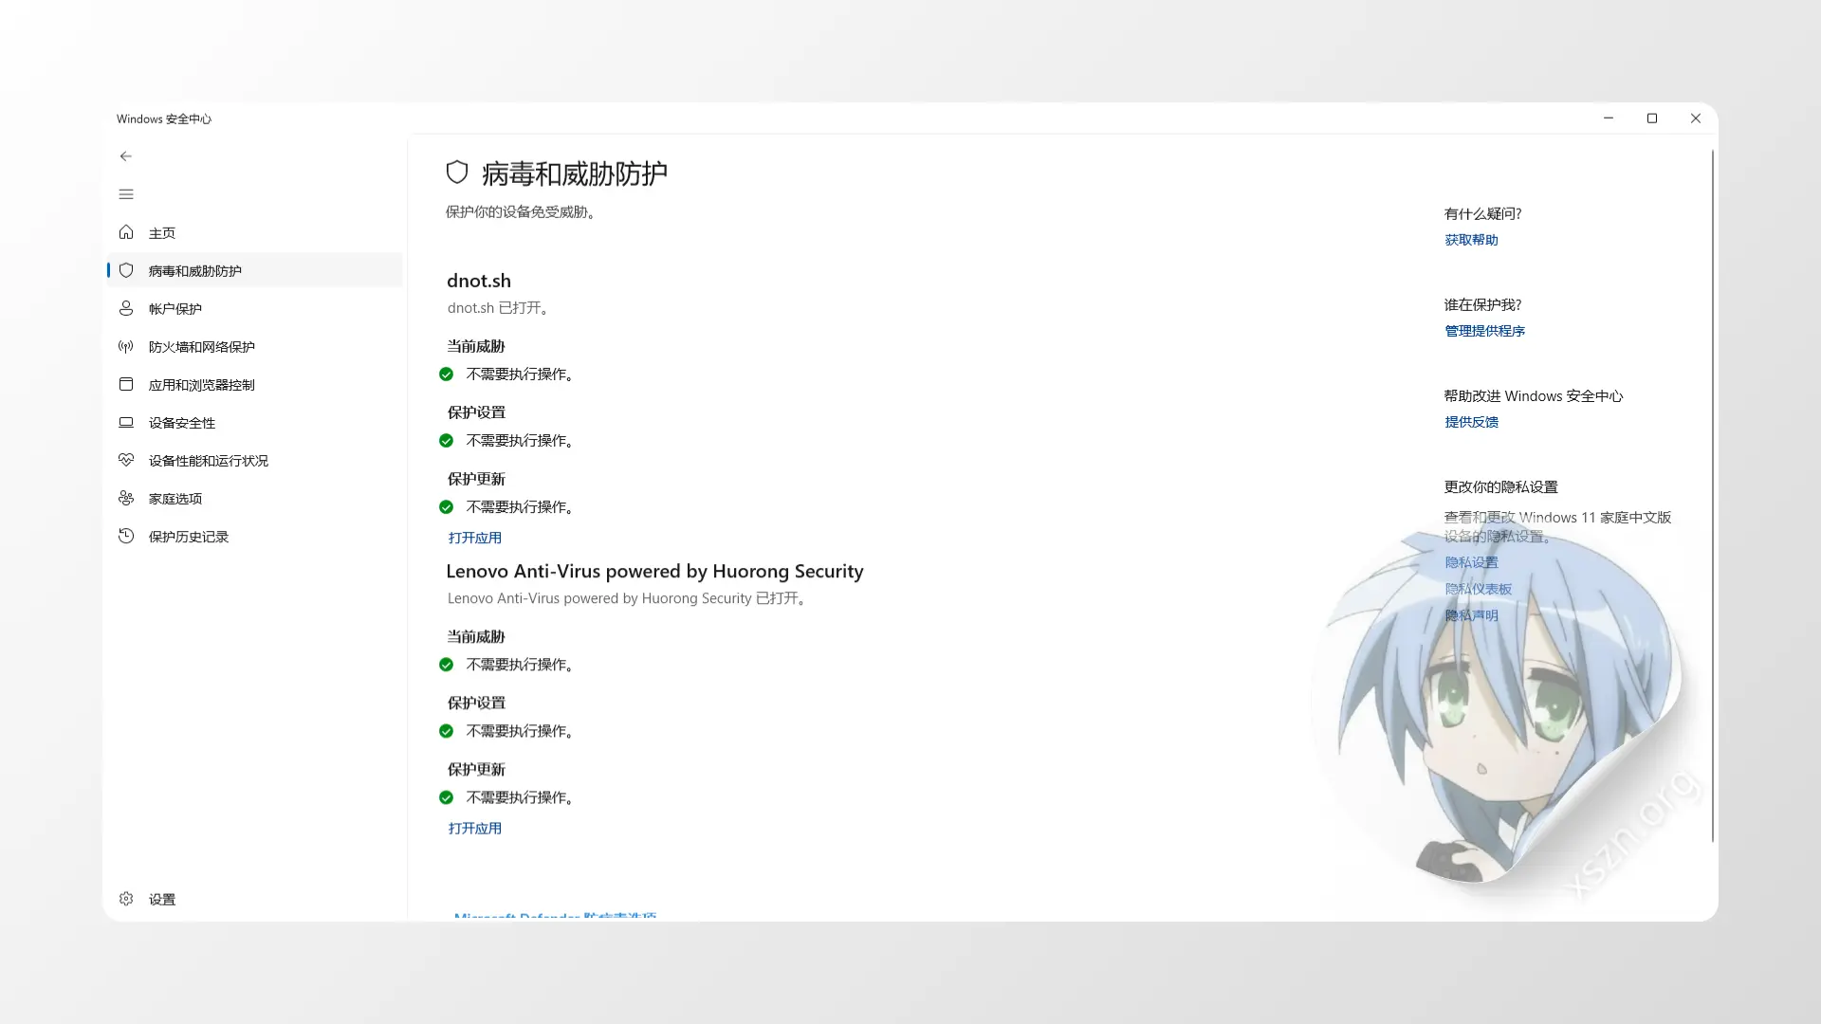
Task: Click the shield icon in the page heading
Action: pyautogui.click(x=457, y=173)
